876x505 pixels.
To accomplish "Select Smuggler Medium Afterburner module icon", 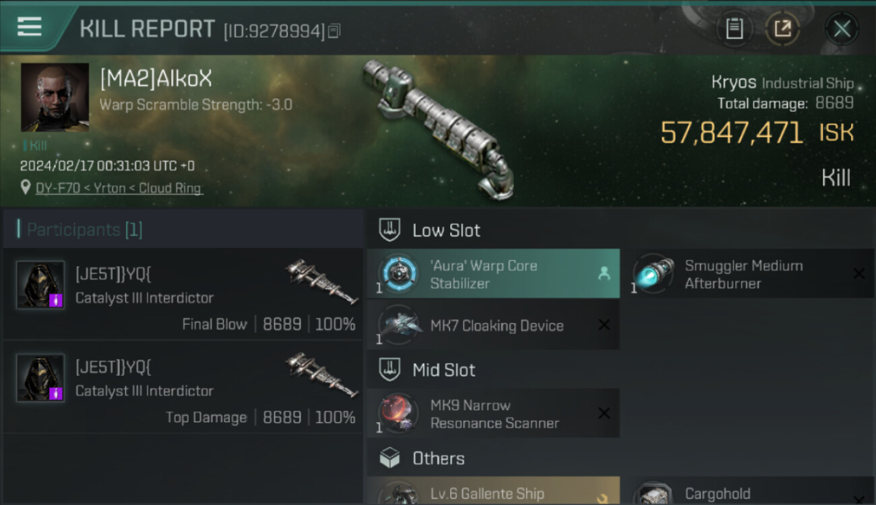I will click(654, 274).
